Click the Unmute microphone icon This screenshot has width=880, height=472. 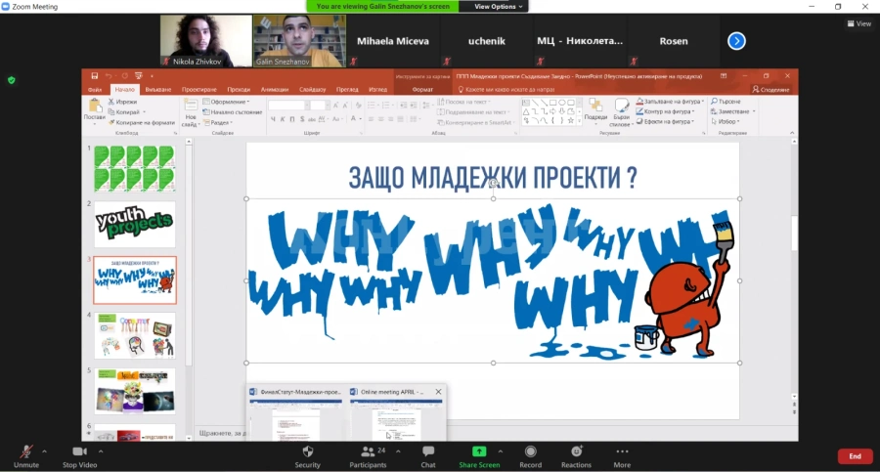25,451
